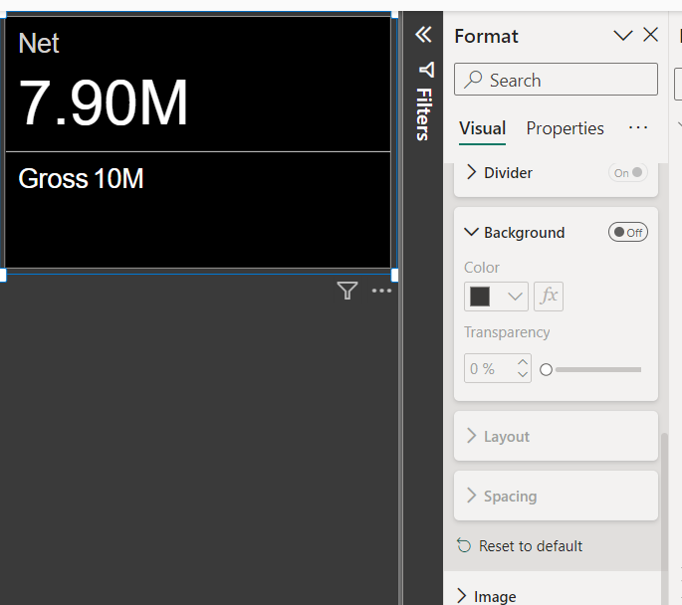Collapse Format pane using down chevron
Image resolution: width=682 pixels, height=605 pixels.
[623, 35]
